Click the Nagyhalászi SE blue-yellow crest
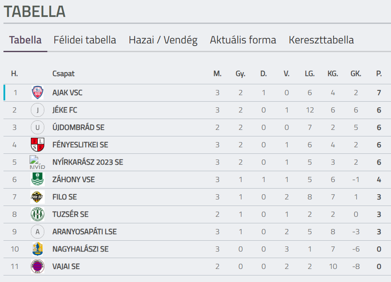Screen dimensions: 391x282 point(37,249)
